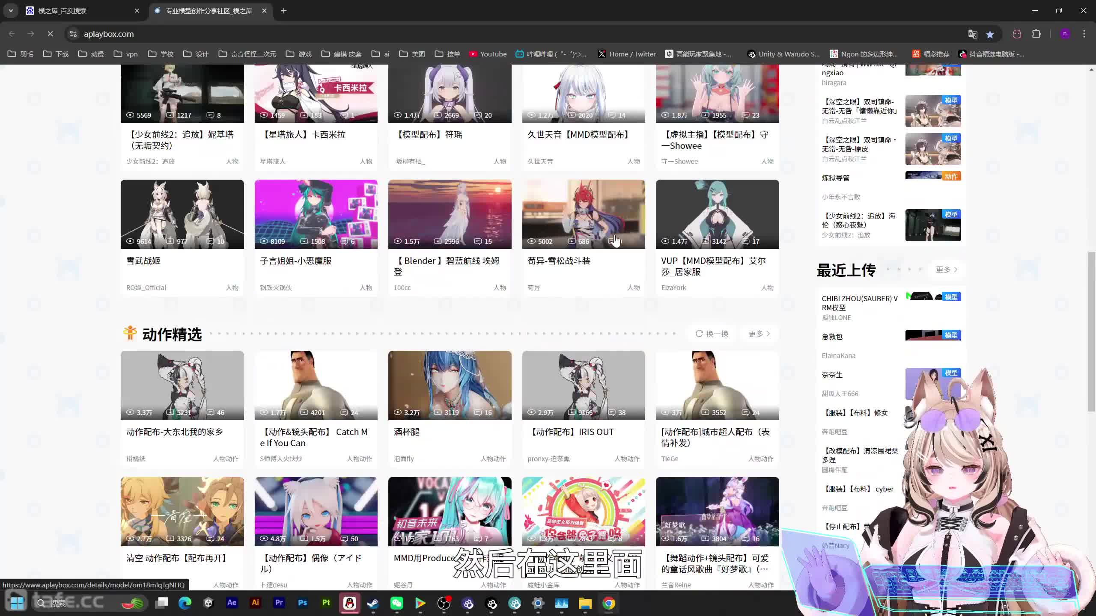The height and width of the screenshot is (616, 1096).
Task: Click author ElzaYork
Action: [x=674, y=287]
